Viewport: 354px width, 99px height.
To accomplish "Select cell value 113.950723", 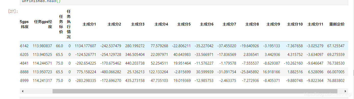I will tap(42, 72).
